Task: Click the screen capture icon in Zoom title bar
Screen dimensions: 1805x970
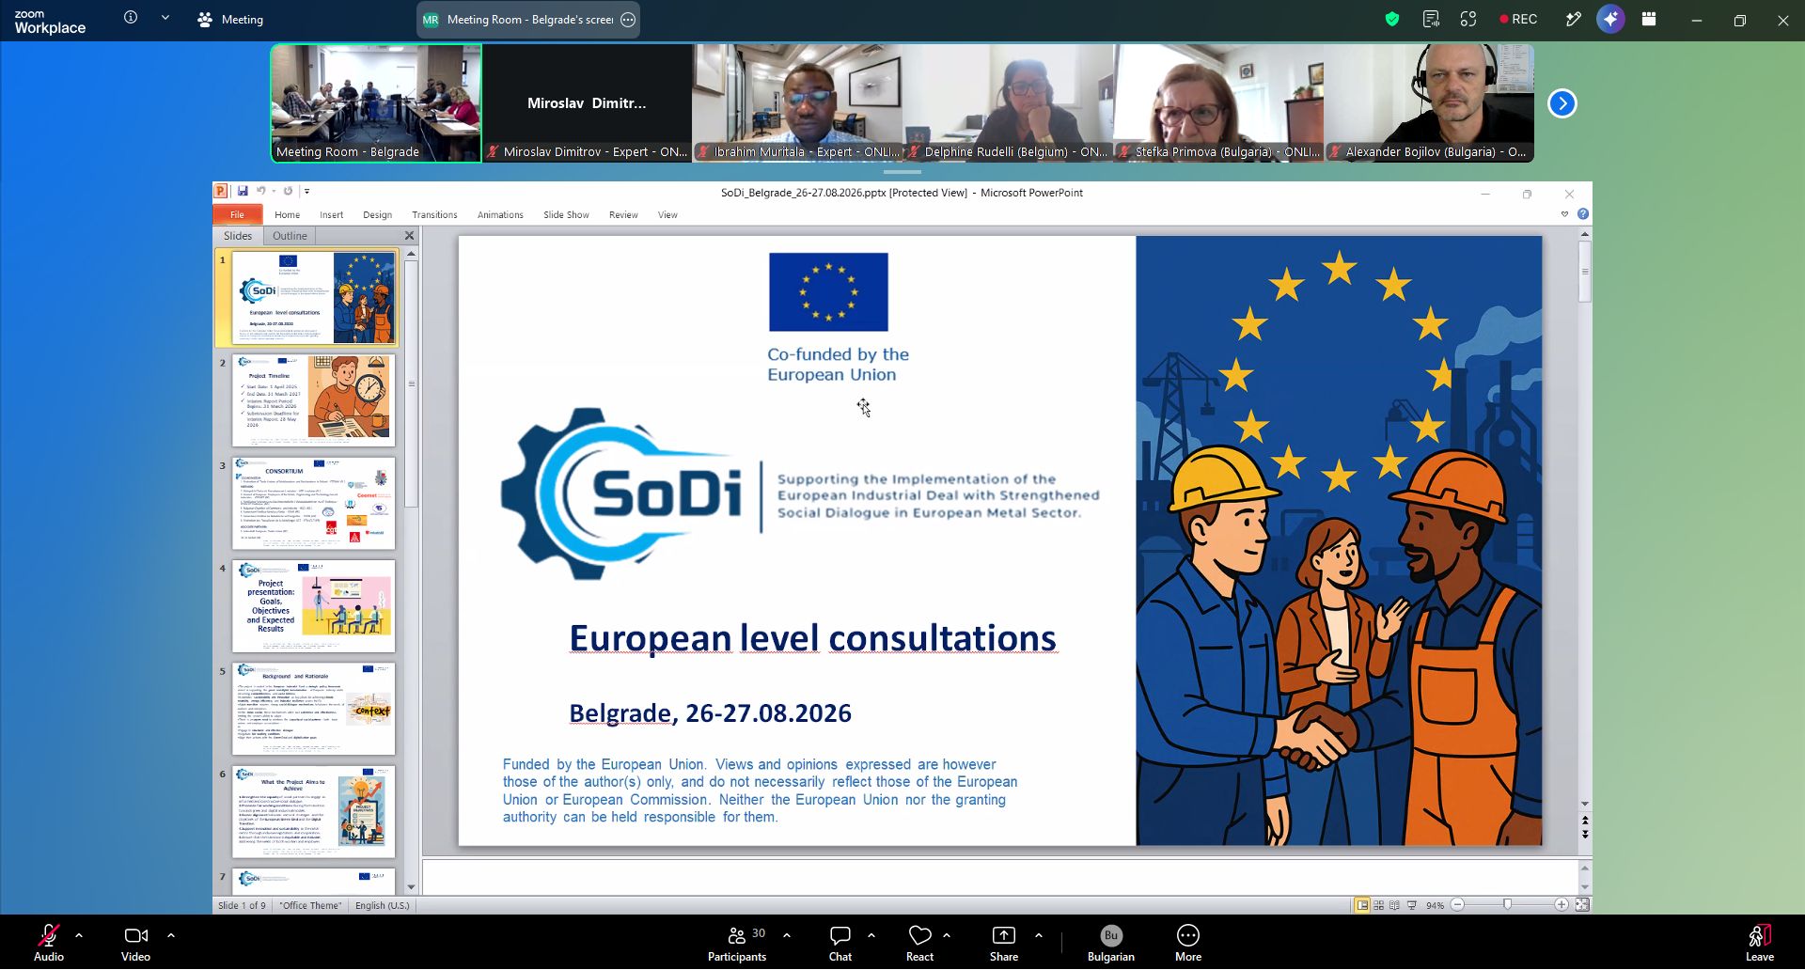Action: [x=1468, y=19]
